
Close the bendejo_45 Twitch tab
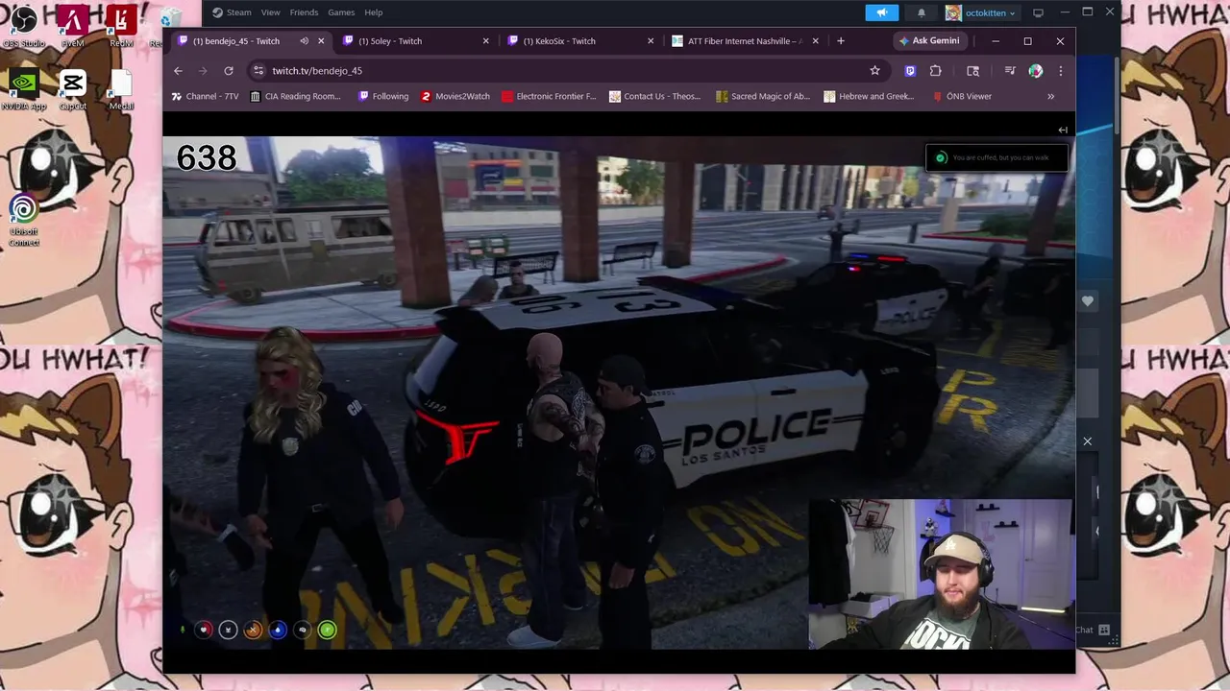tap(321, 41)
